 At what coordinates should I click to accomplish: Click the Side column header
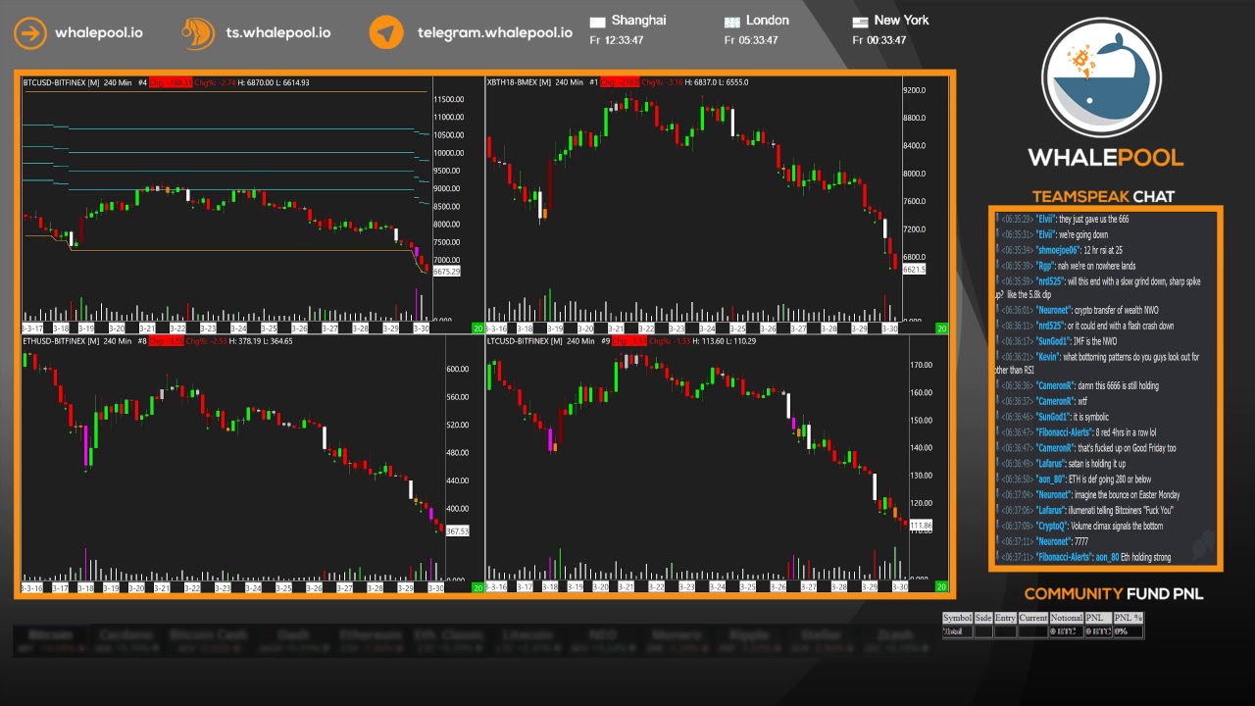pyautogui.click(x=983, y=619)
